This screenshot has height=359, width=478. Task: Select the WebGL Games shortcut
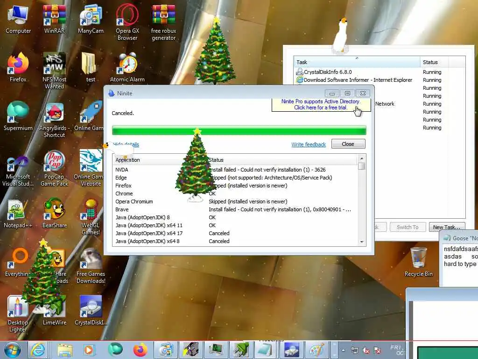click(91, 217)
